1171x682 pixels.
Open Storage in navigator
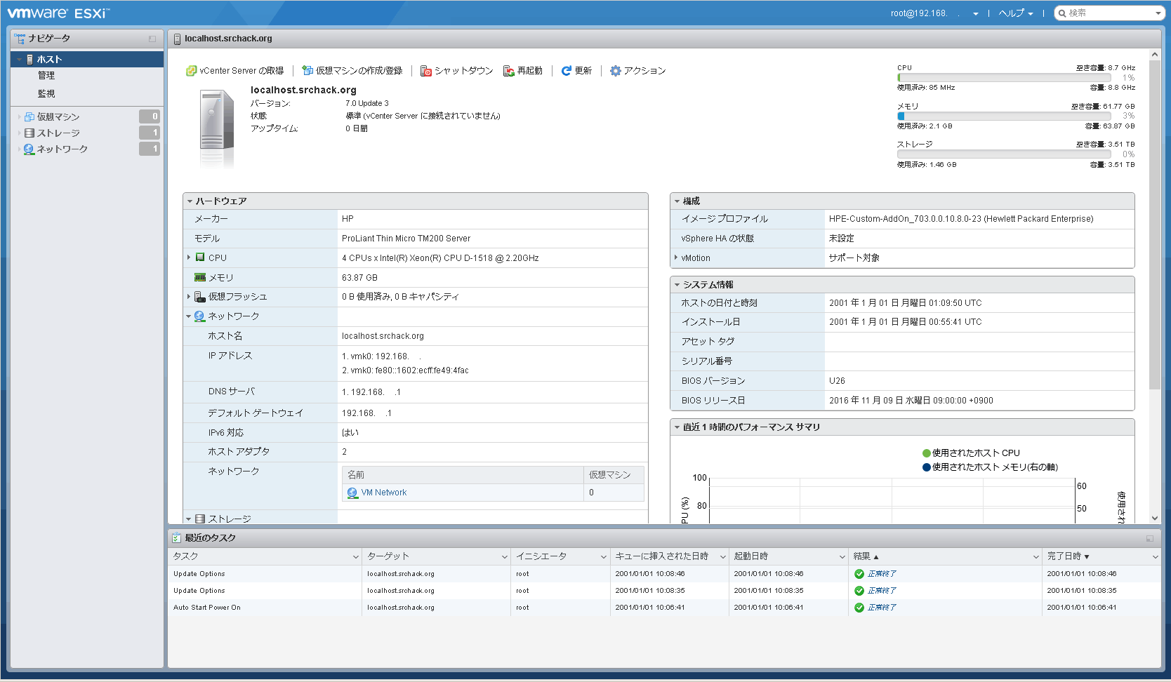[x=58, y=133]
